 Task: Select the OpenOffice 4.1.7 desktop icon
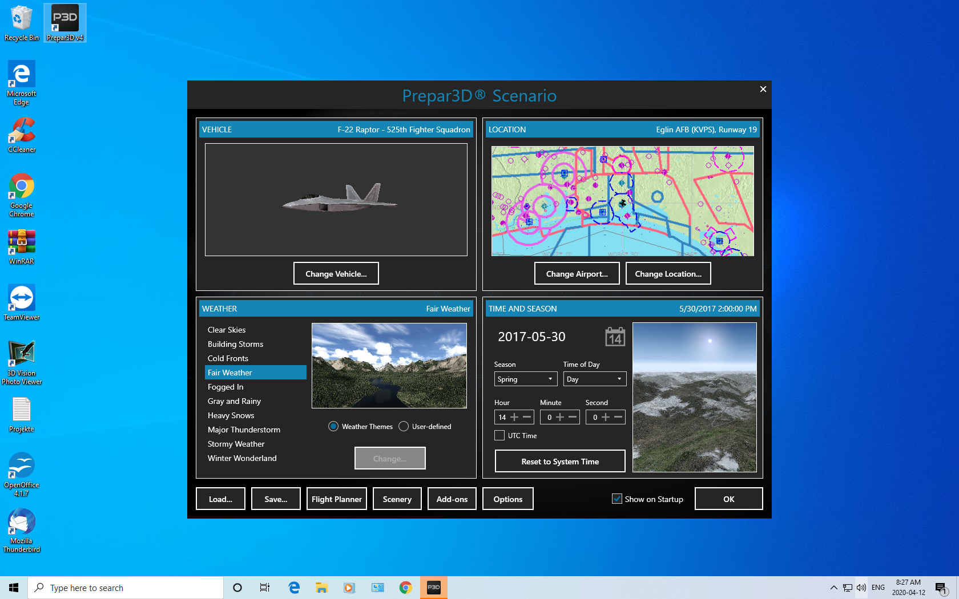pyautogui.click(x=22, y=475)
